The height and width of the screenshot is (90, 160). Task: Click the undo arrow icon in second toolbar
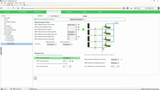[x=8, y=8]
